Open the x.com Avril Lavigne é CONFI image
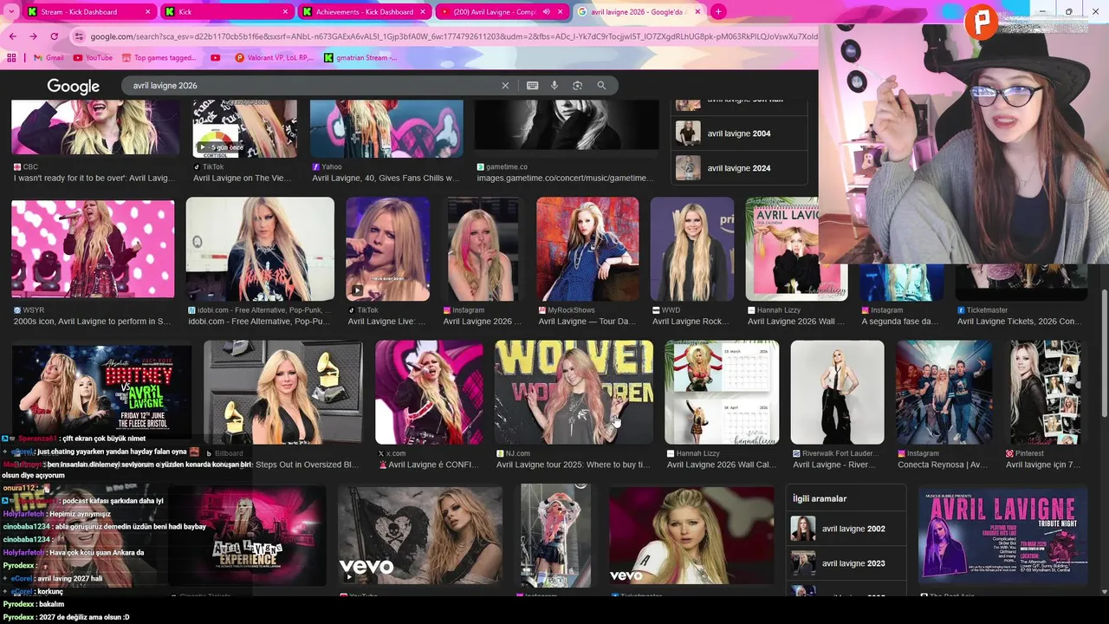 429,392
